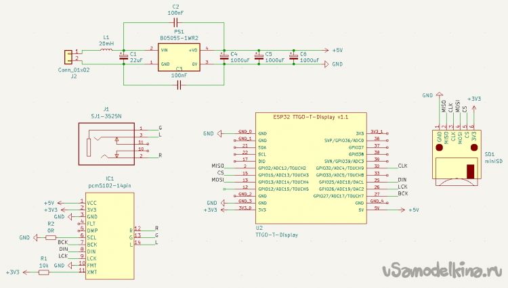This screenshot has width=508, height=288.
Task: Select the R1 10k resistor
Action: [43, 271]
